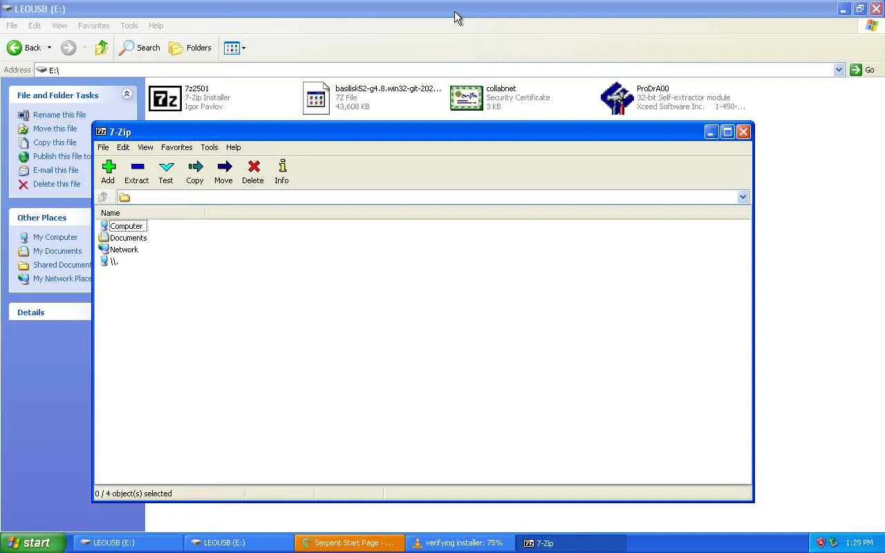Open the 7-Zip Help menu
This screenshot has width=885, height=553.
click(234, 147)
